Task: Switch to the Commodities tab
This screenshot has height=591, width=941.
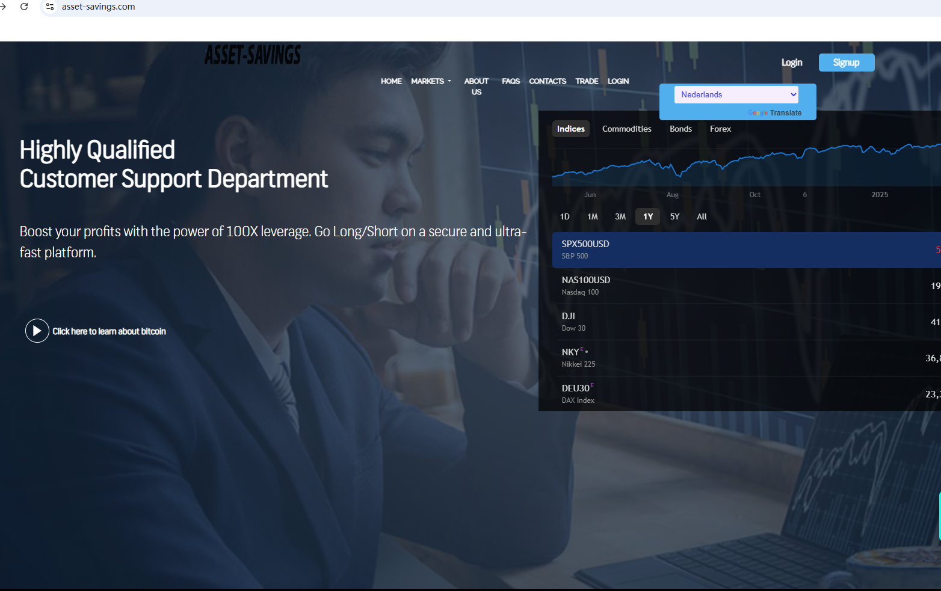Action: (627, 129)
